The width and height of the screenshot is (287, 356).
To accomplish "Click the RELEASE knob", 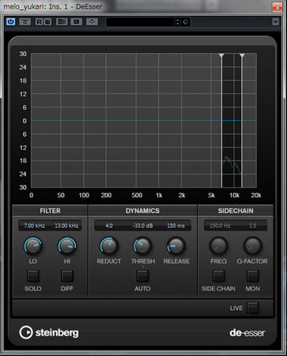I will pos(176,245).
